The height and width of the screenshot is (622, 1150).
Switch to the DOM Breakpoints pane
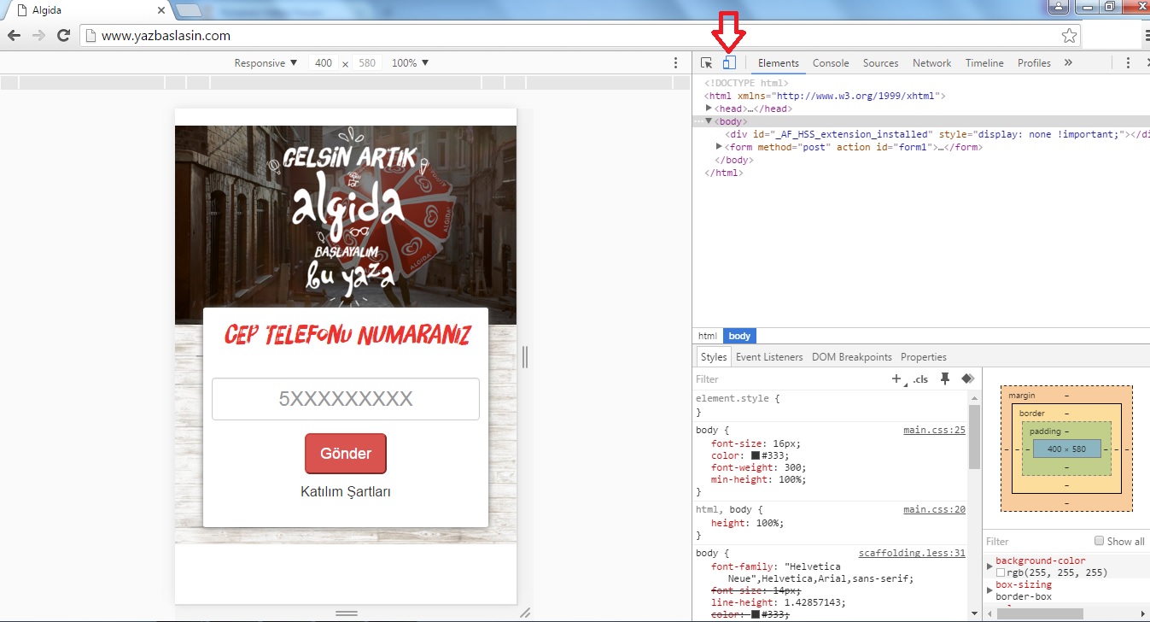851,357
